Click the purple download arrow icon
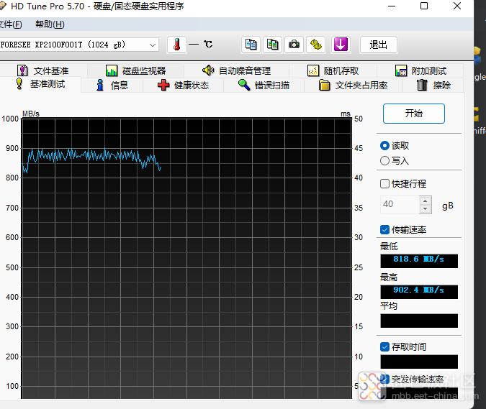This screenshot has height=409, width=486. [x=341, y=45]
